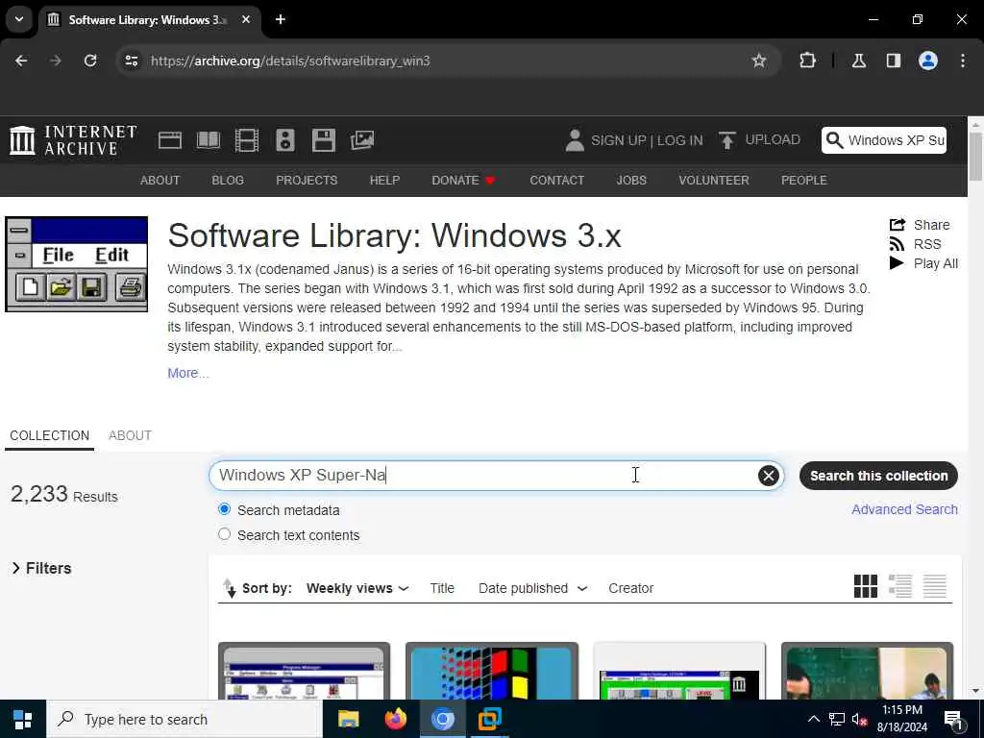Click the magnifier in the top search box
This screenshot has height=738, width=984.
click(834, 140)
